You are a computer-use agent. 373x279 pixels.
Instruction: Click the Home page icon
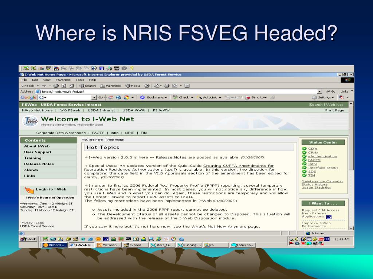tap(72, 86)
